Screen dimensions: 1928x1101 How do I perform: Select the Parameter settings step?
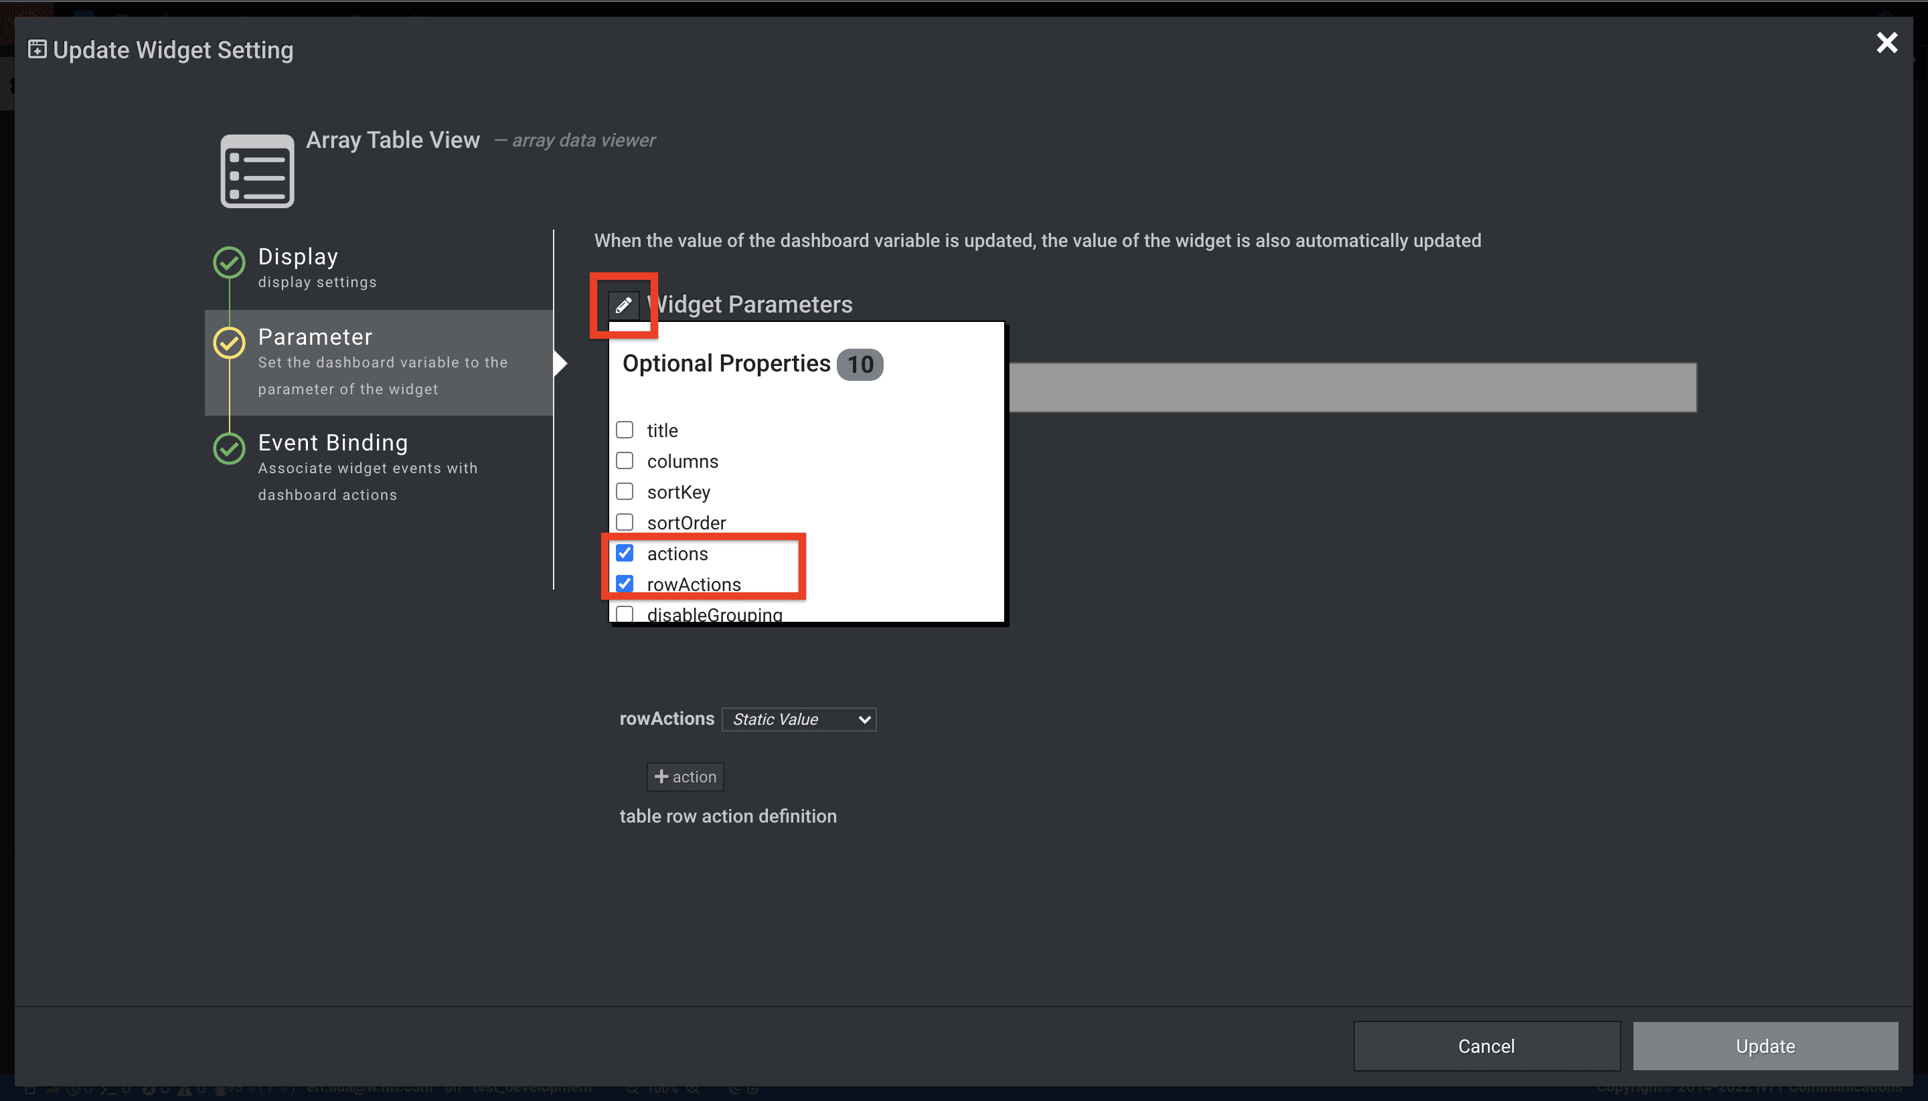pos(378,362)
